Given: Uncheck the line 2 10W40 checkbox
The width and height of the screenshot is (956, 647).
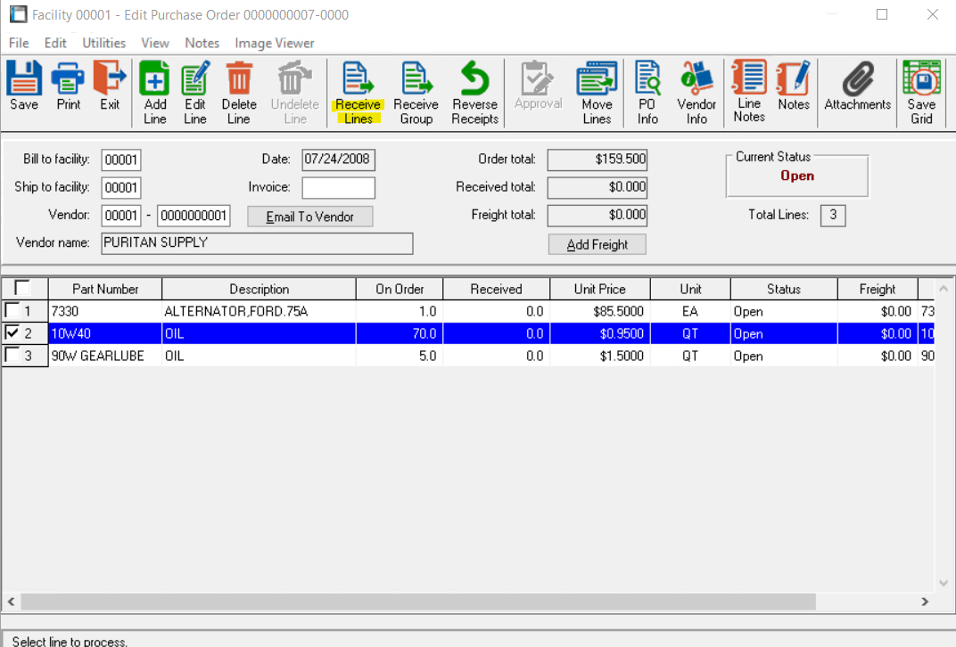Looking at the screenshot, I should coord(12,333).
